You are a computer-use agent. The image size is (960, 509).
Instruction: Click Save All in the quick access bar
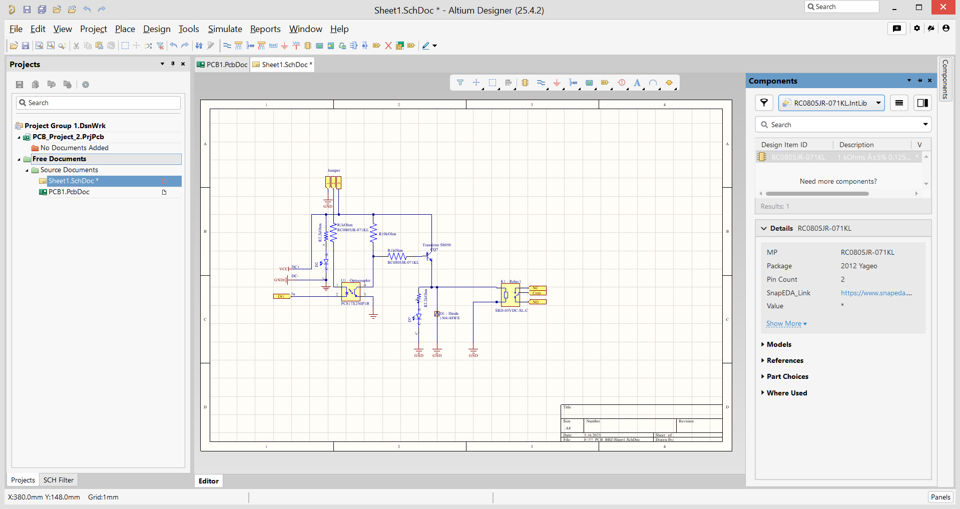click(42, 10)
